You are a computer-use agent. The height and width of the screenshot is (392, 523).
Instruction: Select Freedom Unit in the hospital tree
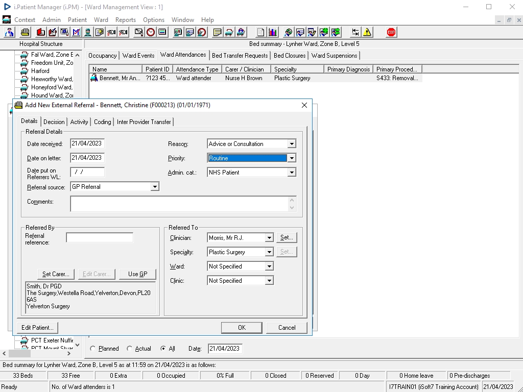tap(52, 63)
